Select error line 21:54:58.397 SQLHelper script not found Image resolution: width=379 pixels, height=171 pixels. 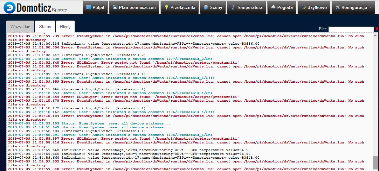coord(123,139)
